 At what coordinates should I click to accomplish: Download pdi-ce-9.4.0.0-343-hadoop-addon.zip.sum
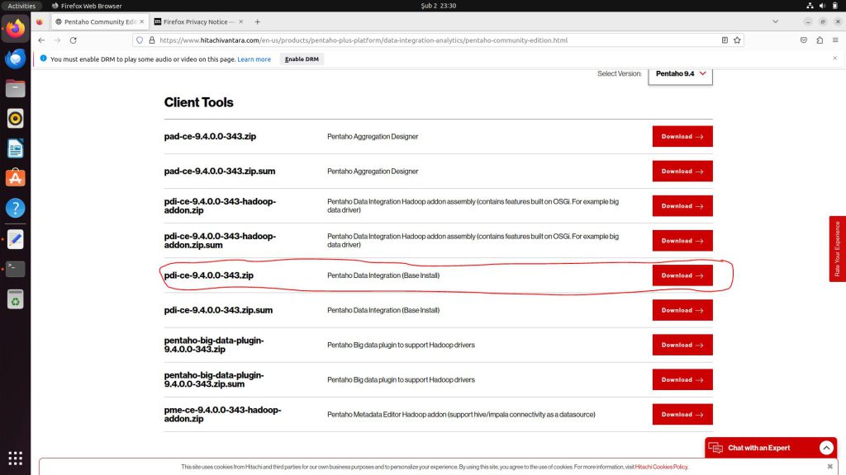coord(682,241)
